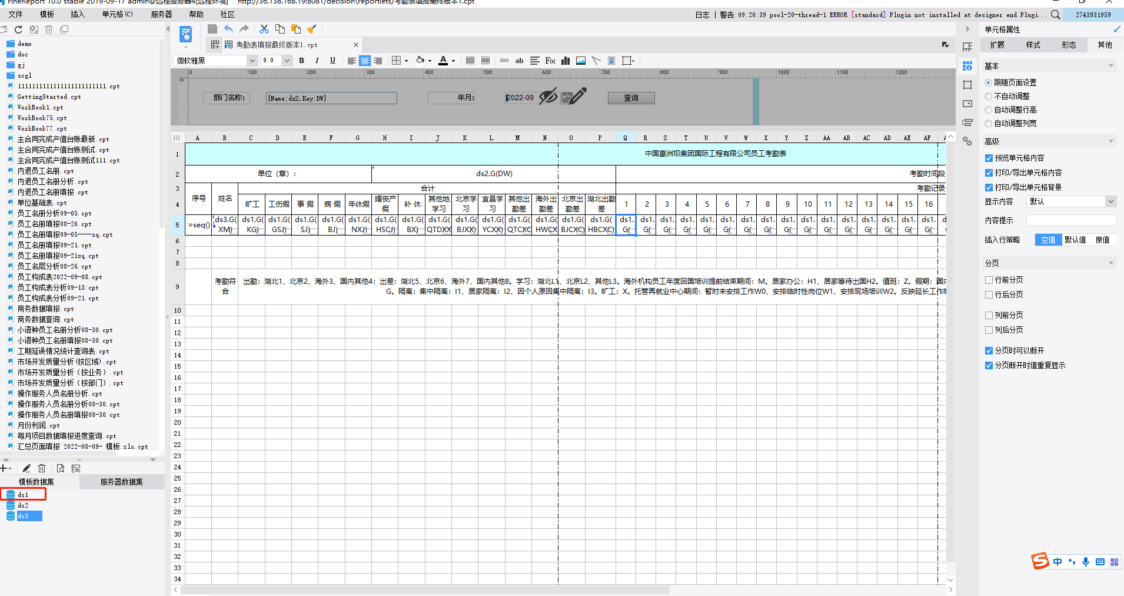Edit the selected dataset with pencil icon
This screenshot has height=596, width=1124.
tap(26, 468)
